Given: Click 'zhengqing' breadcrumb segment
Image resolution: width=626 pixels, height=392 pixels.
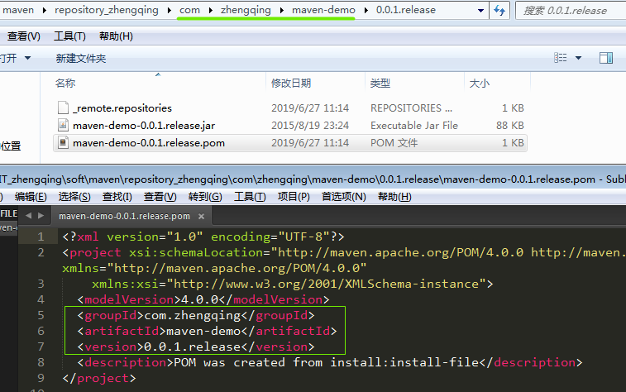Looking at the screenshot, I should tap(246, 10).
